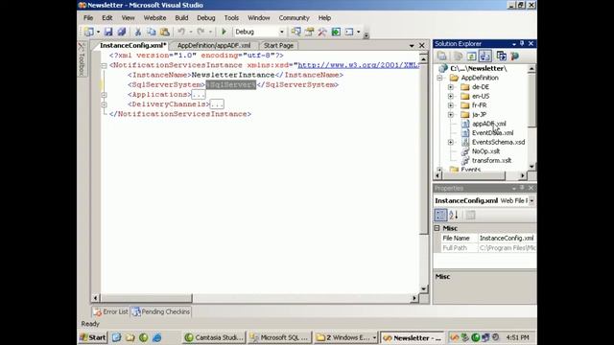The width and height of the screenshot is (614, 345).
Task: Open the Error List tab
Action: pyautogui.click(x=111, y=311)
